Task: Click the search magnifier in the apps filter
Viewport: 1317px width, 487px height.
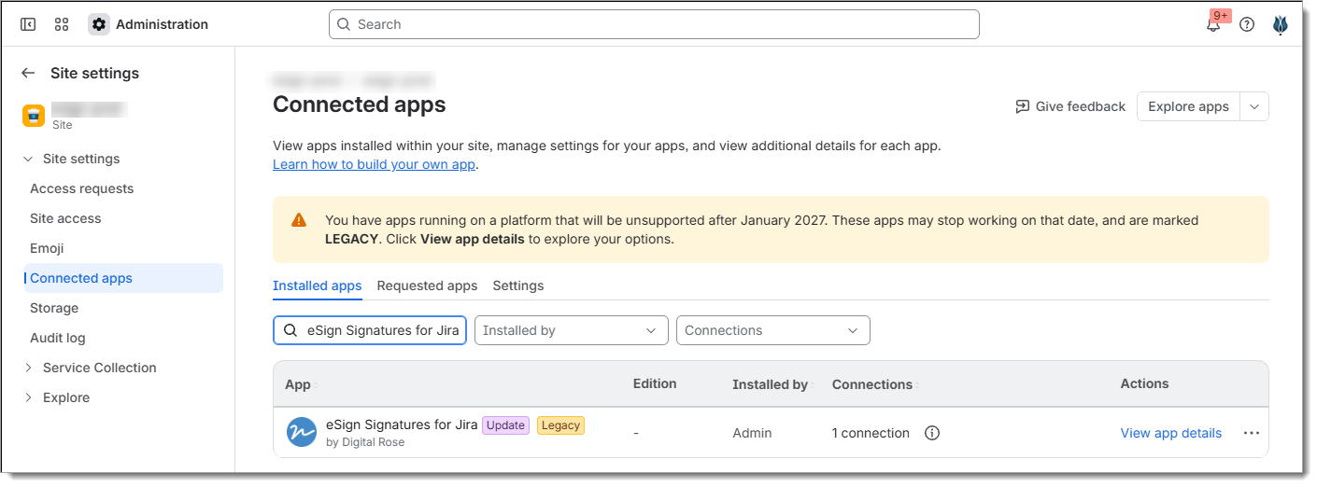Action: (290, 330)
